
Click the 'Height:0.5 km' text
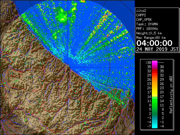(149, 33)
